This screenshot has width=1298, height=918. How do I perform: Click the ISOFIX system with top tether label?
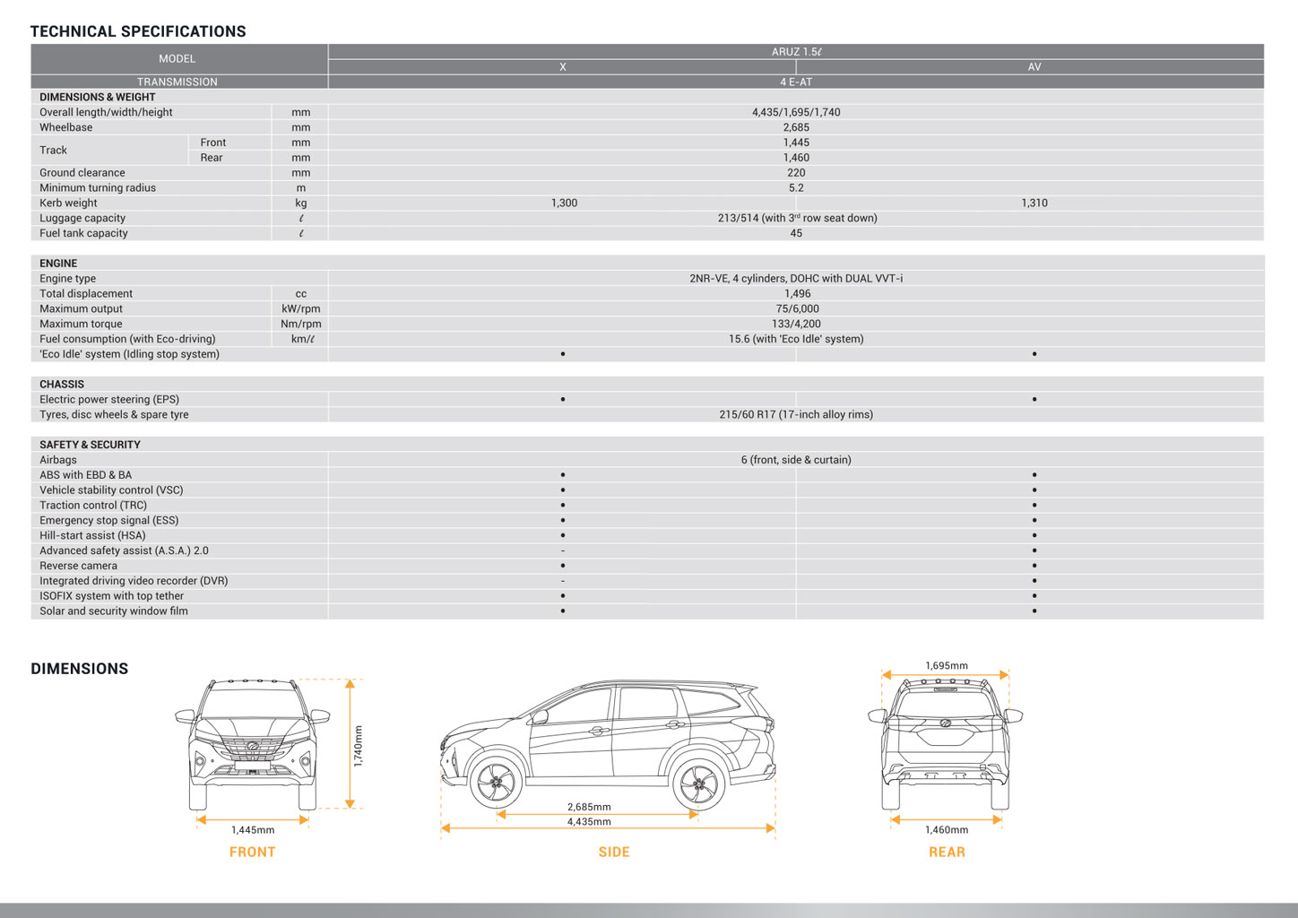coord(111,596)
